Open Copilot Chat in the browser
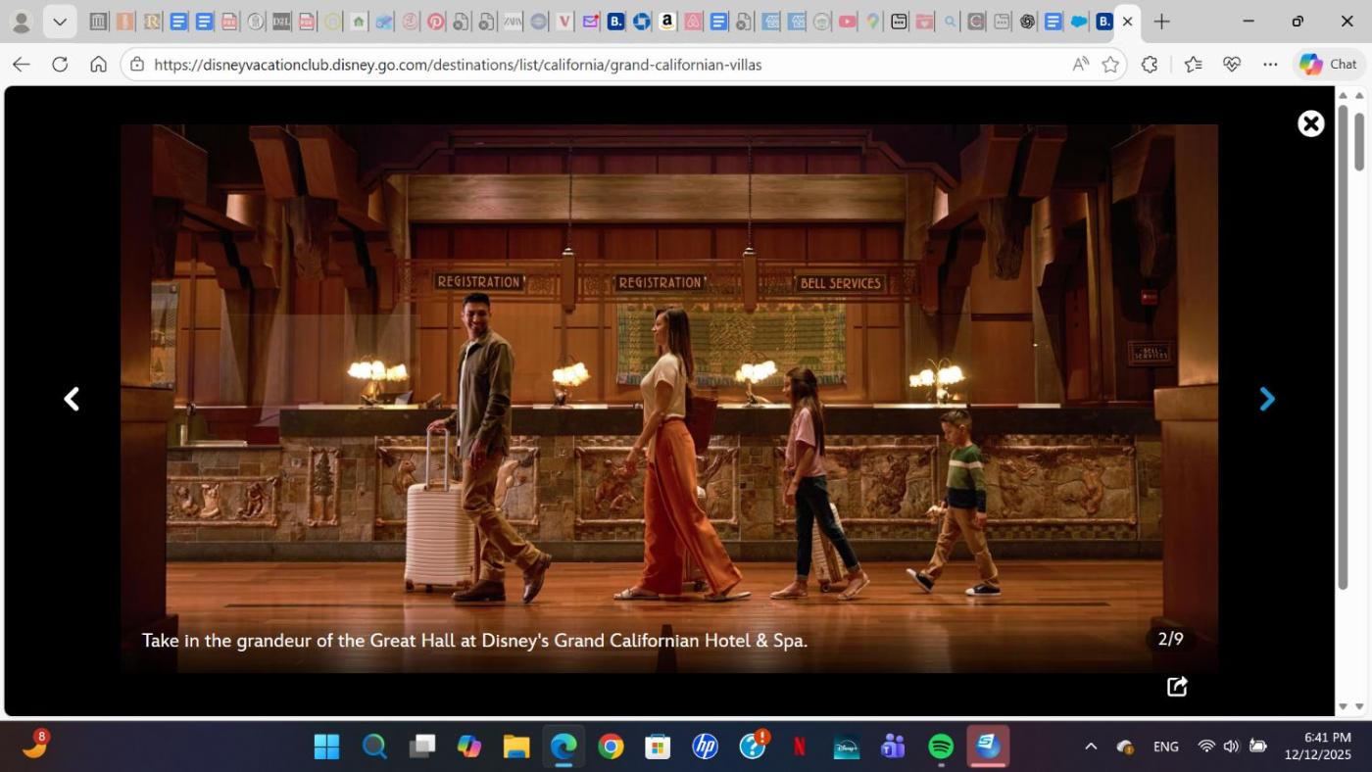This screenshot has height=772, width=1372. [1328, 65]
